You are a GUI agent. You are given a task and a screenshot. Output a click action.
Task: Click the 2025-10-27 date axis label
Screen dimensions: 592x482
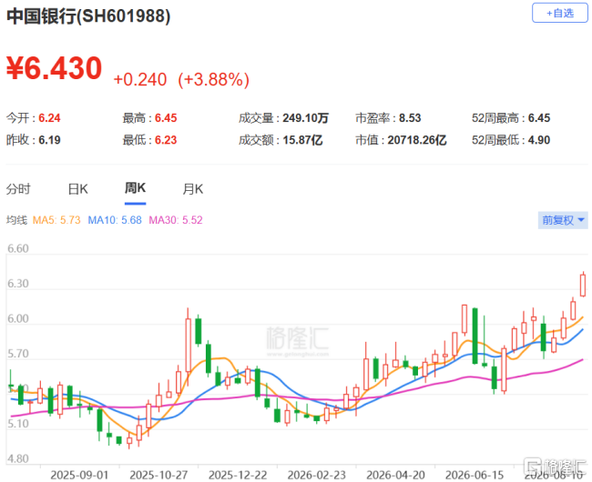click(158, 475)
